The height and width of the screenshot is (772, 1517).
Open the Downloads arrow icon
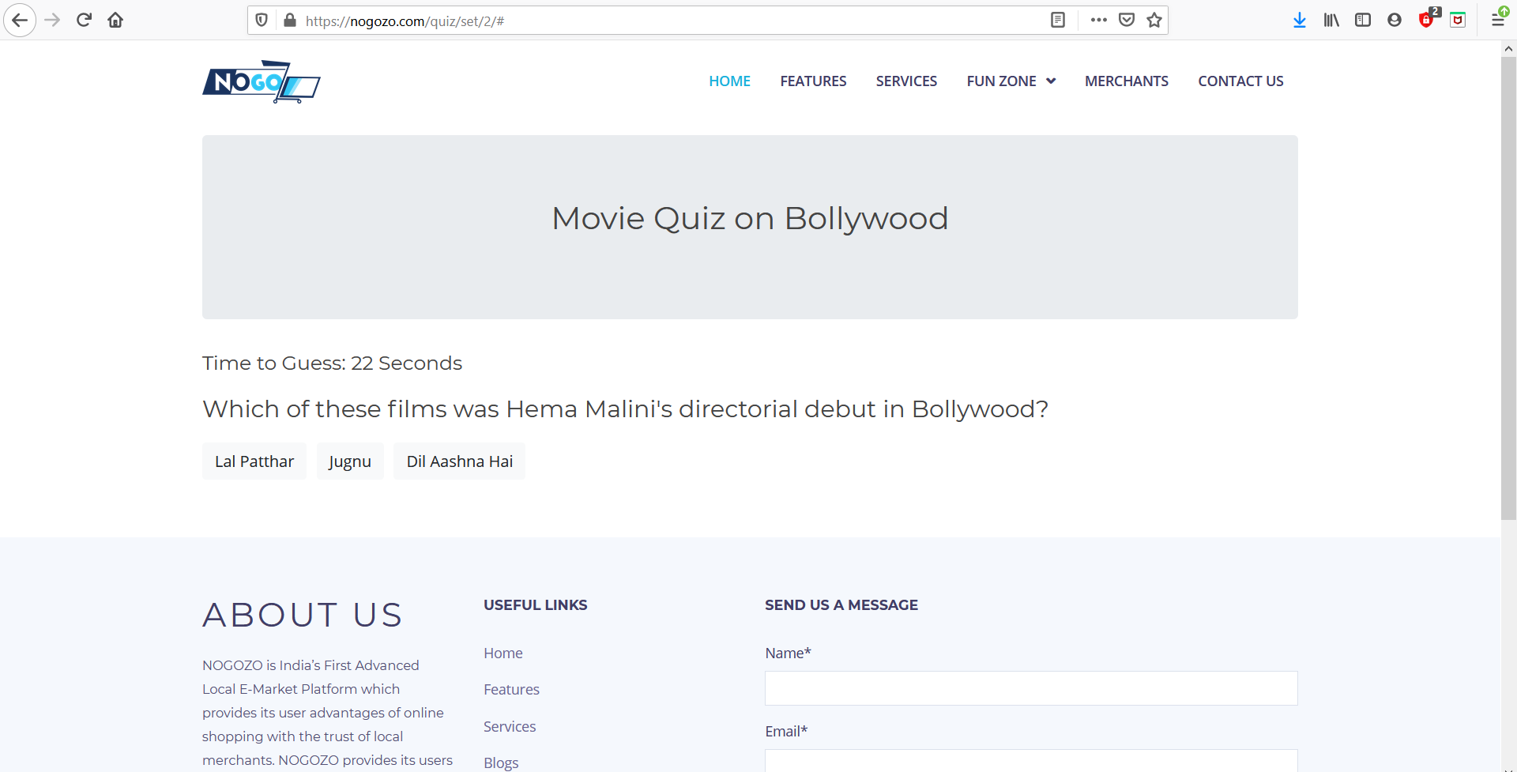[1300, 20]
